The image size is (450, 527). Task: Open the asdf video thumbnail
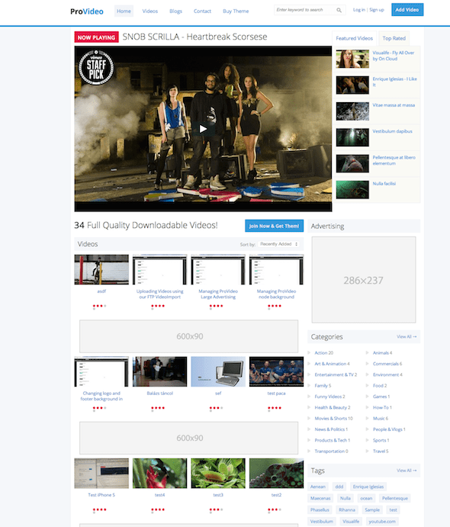click(x=101, y=269)
